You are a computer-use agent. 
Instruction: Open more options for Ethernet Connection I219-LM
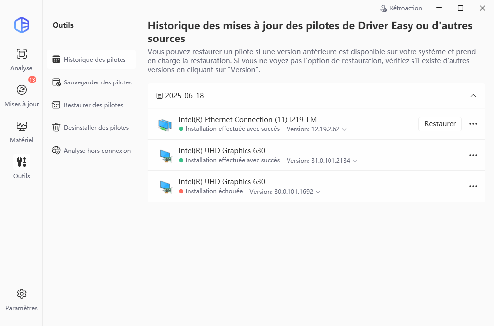[x=473, y=124]
